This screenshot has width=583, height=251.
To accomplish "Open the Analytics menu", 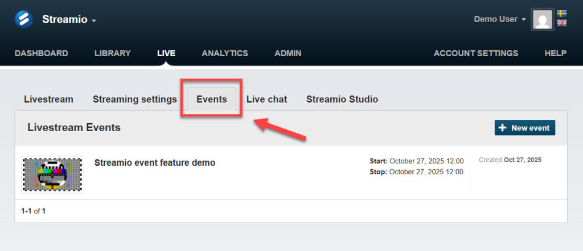I will coord(225,53).
